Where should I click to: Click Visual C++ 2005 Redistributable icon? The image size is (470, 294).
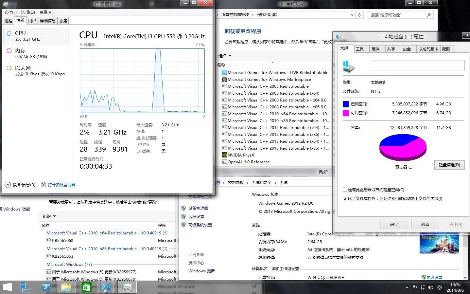224,86
